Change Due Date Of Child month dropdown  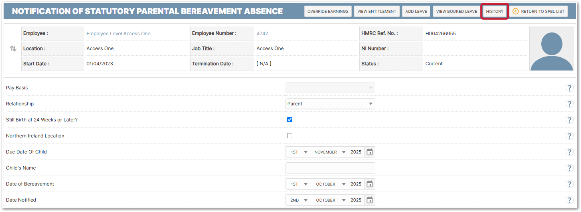coord(330,152)
